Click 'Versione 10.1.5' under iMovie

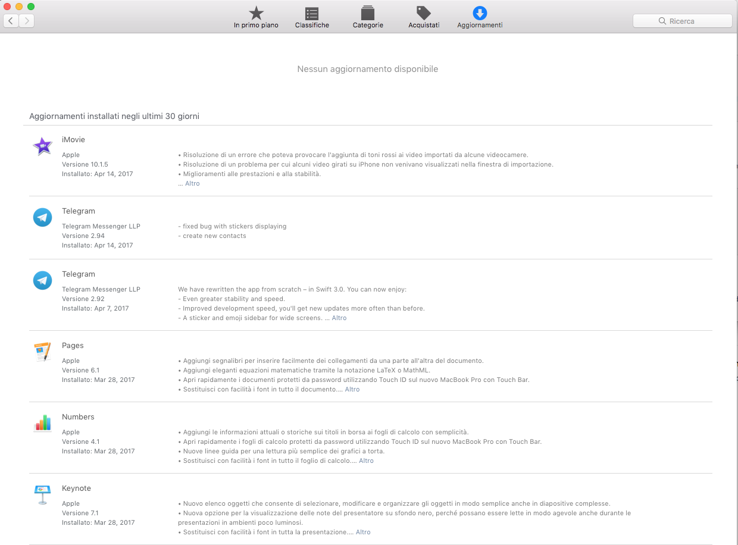click(x=85, y=165)
